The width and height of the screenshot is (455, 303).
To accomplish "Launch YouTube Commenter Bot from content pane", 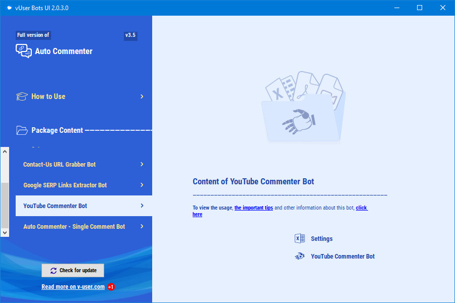I will [x=343, y=257].
